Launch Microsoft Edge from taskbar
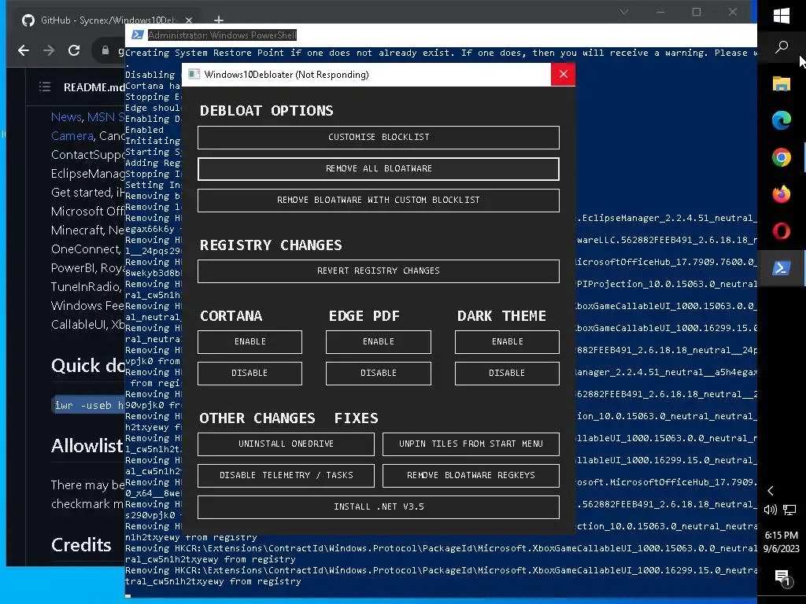Screen dimensions: 806x604 click(x=782, y=120)
